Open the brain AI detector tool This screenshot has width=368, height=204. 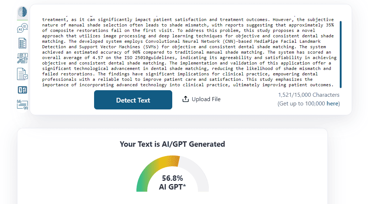coord(22,12)
